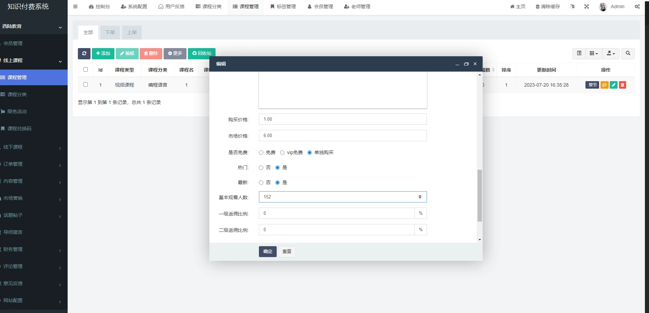Click 添加 add button
This screenshot has height=313, width=649.
click(x=103, y=54)
